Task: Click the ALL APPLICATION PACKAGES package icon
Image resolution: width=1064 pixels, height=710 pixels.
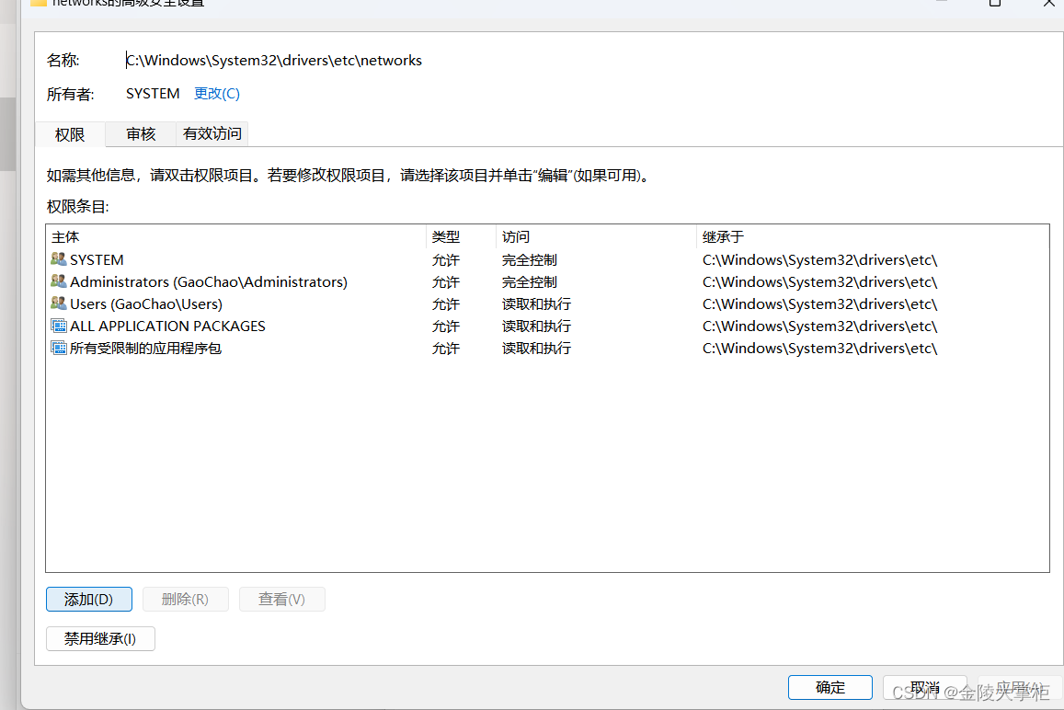Action: tap(57, 326)
